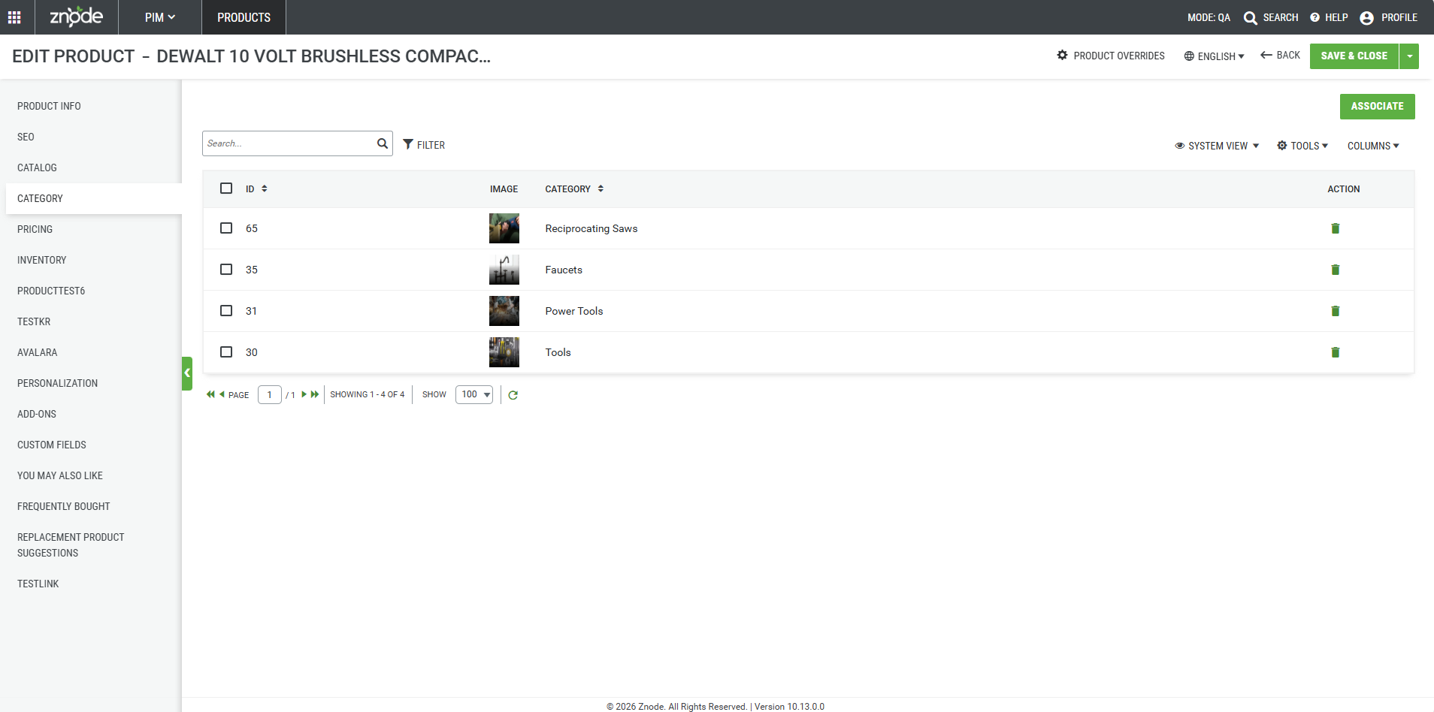Image resolution: width=1434 pixels, height=712 pixels.
Task: Click the page number input box
Action: click(270, 394)
